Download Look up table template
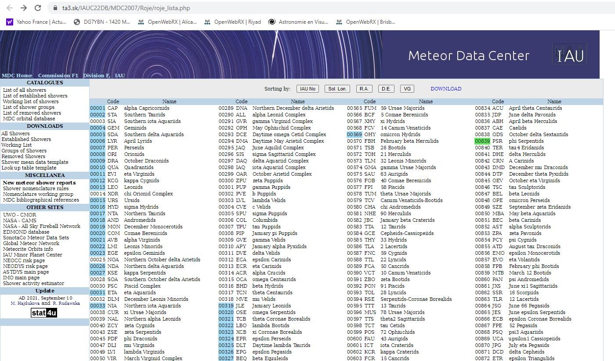 tap(29, 168)
